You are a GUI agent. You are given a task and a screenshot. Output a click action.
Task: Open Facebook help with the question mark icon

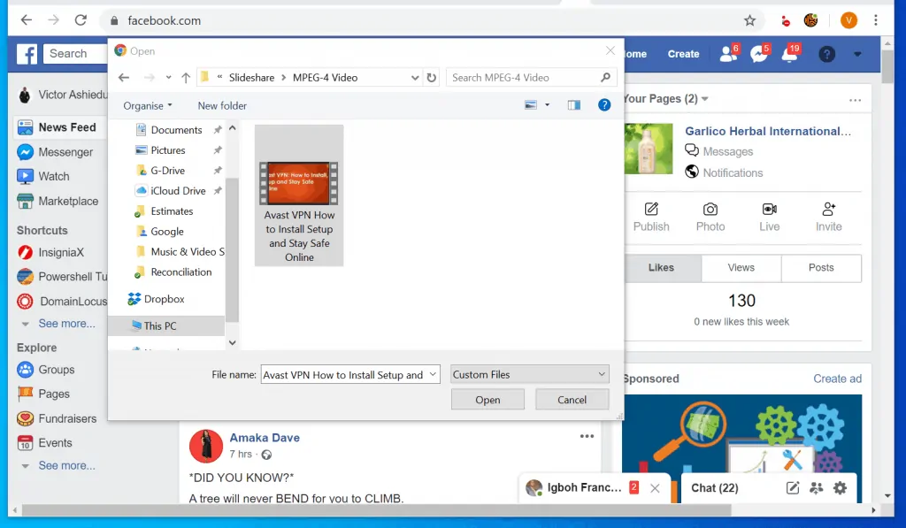(826, 54)
